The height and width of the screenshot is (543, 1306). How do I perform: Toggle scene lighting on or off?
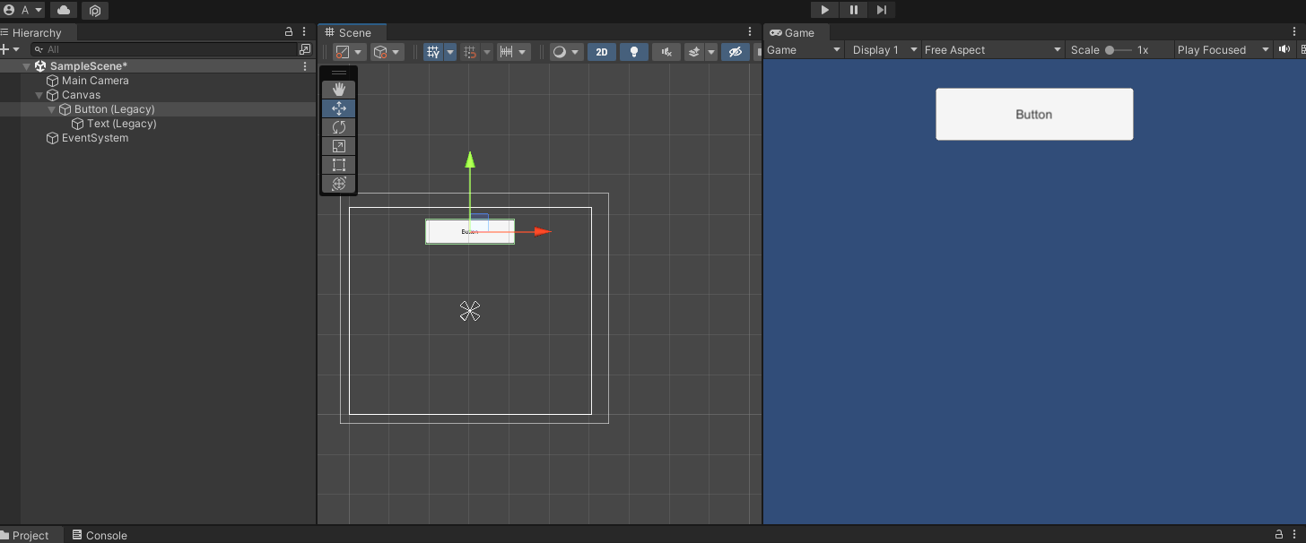[x=634, y=51]
